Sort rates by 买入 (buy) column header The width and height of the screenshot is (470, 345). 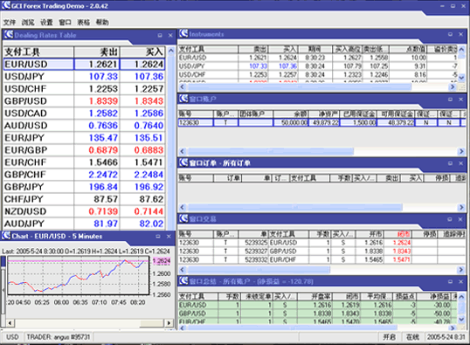142,52
